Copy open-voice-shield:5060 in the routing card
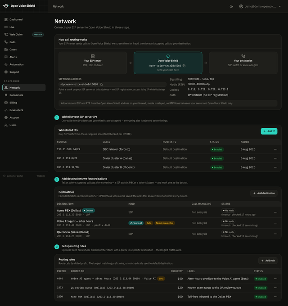 tap(184, 66)
